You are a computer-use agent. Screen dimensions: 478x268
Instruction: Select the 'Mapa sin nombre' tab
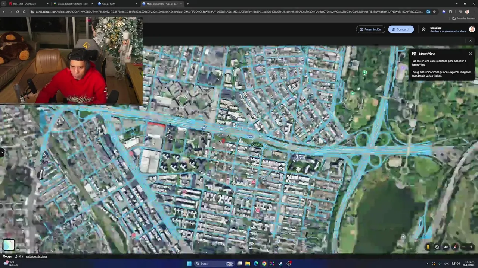(x=161, y=4)
